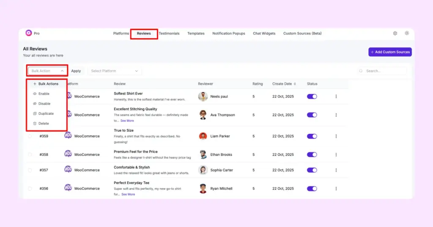Click the Status column header
The image size is (433, 227).
312,84
